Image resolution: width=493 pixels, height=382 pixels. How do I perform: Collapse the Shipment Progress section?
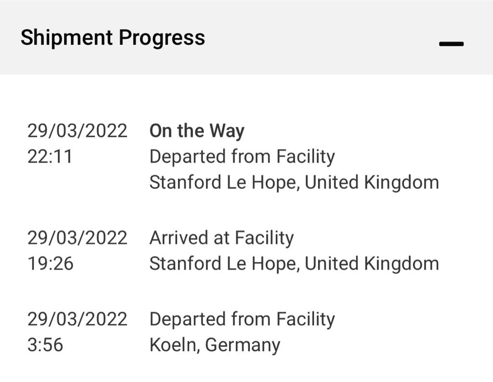click(x=451, y=44)
